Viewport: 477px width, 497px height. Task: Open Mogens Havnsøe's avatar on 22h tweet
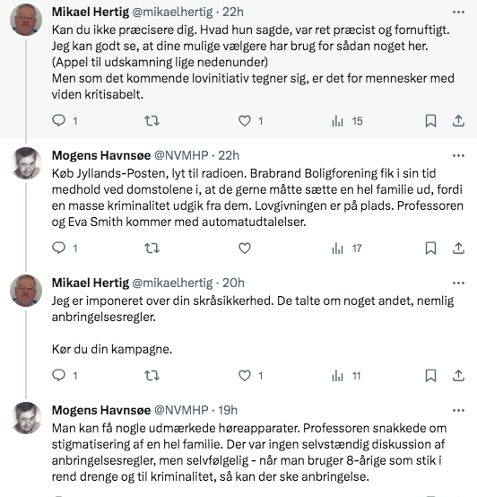pos(26,163)
